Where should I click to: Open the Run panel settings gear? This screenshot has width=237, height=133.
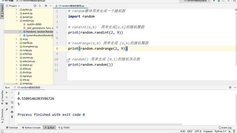coord(230,87)
